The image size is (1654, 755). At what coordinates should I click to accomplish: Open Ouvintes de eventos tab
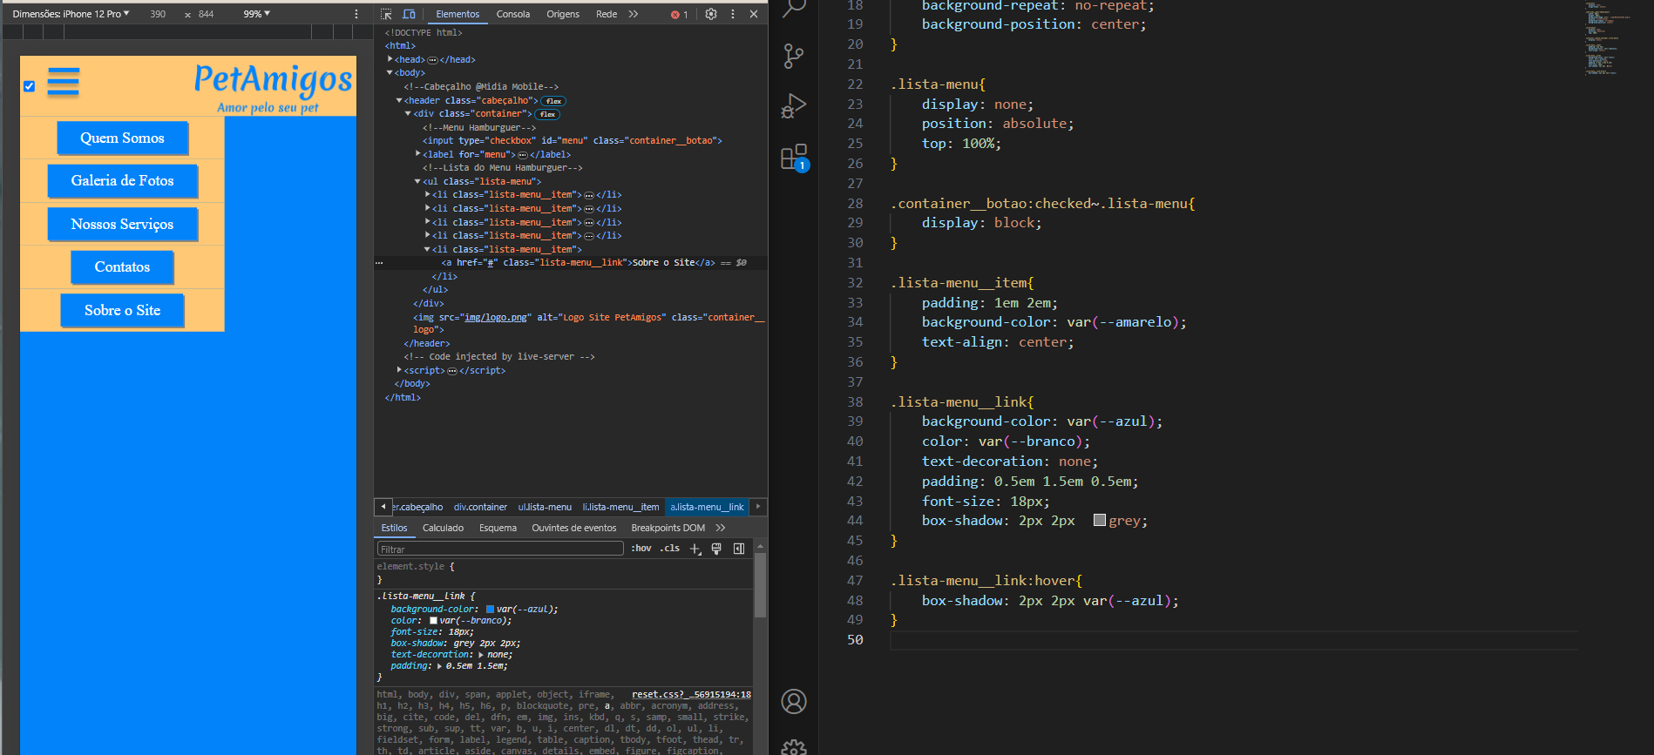pyautogui.click(x=573, y=528)
